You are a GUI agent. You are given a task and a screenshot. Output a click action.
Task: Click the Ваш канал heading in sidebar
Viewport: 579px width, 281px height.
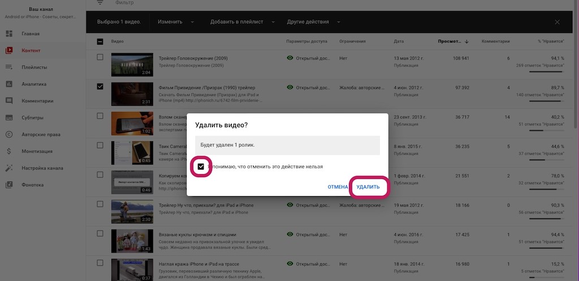pos(40,9)
